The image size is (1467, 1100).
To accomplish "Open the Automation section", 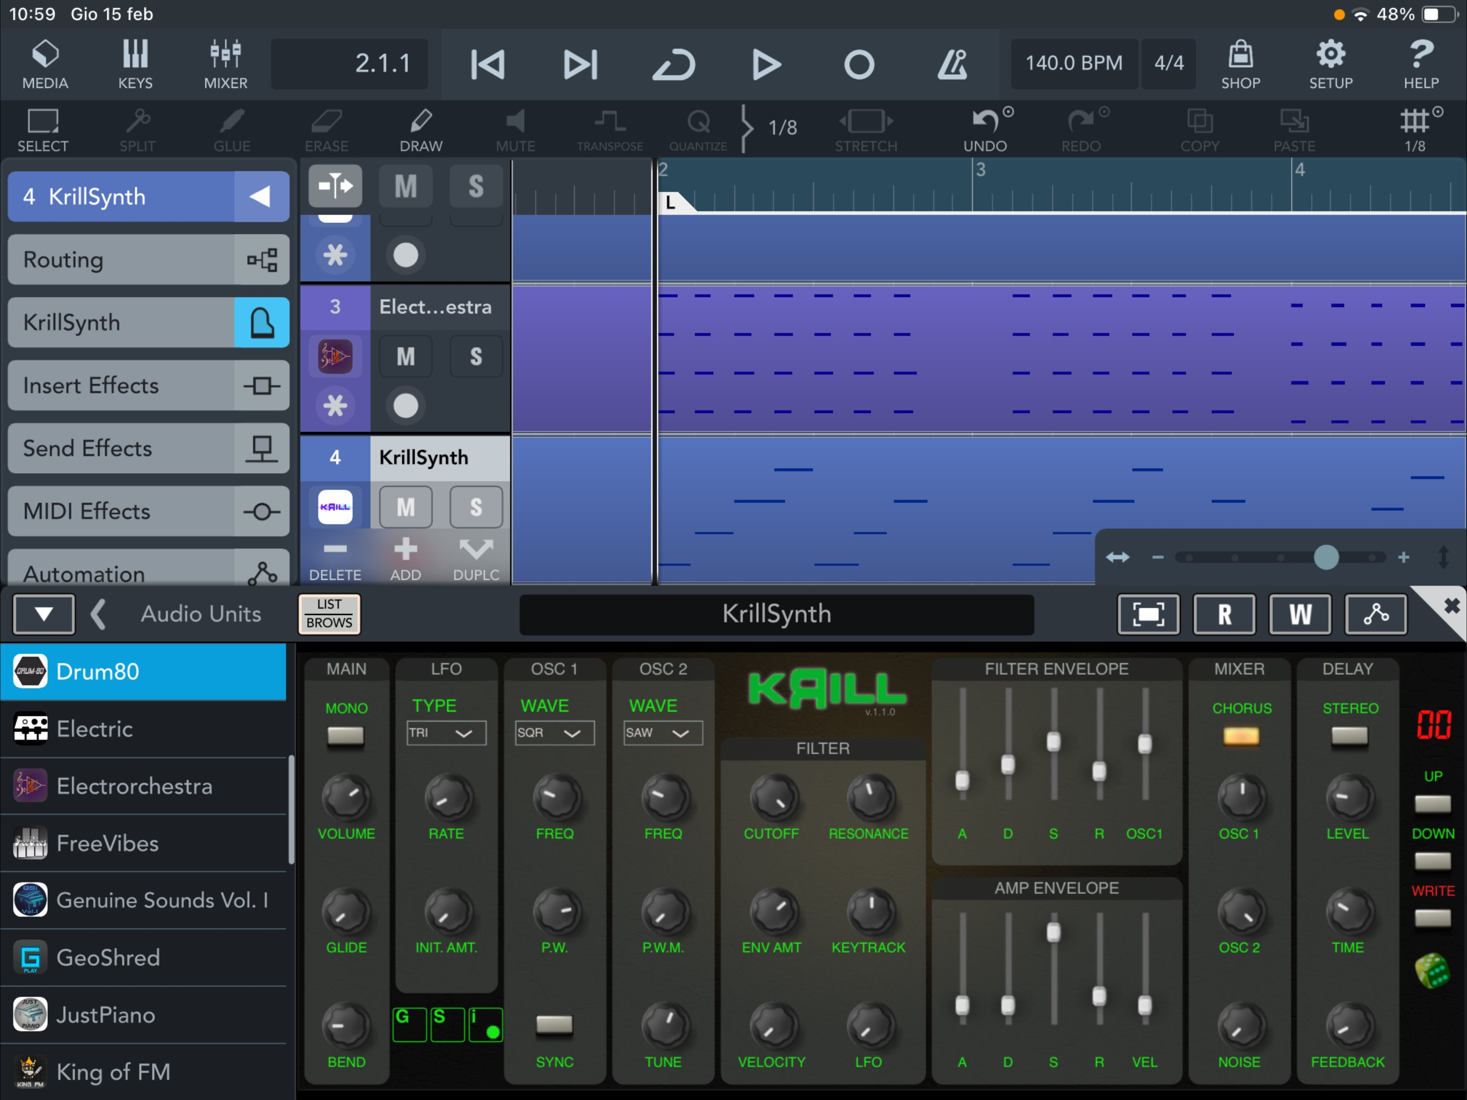I will (149, 568).
